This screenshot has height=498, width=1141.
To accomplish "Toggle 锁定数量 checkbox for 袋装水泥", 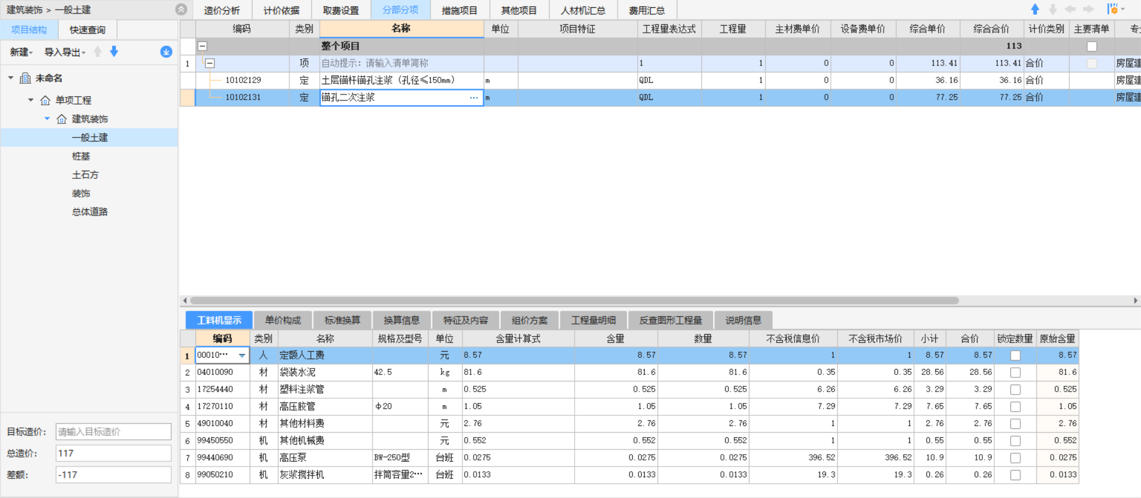I will point(1016,373).
